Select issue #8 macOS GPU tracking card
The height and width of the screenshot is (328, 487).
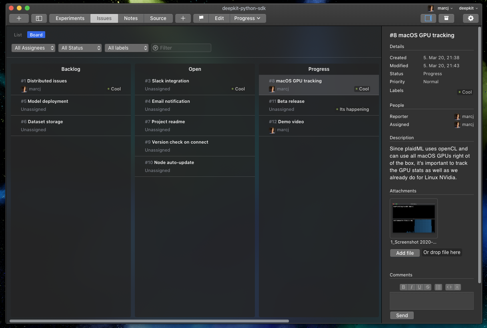[319, 85]
